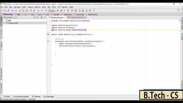The height and width of the screenshot is (103, 183).
Task: Toggle the Maven Projects side panel
Action: coord(182,24)
